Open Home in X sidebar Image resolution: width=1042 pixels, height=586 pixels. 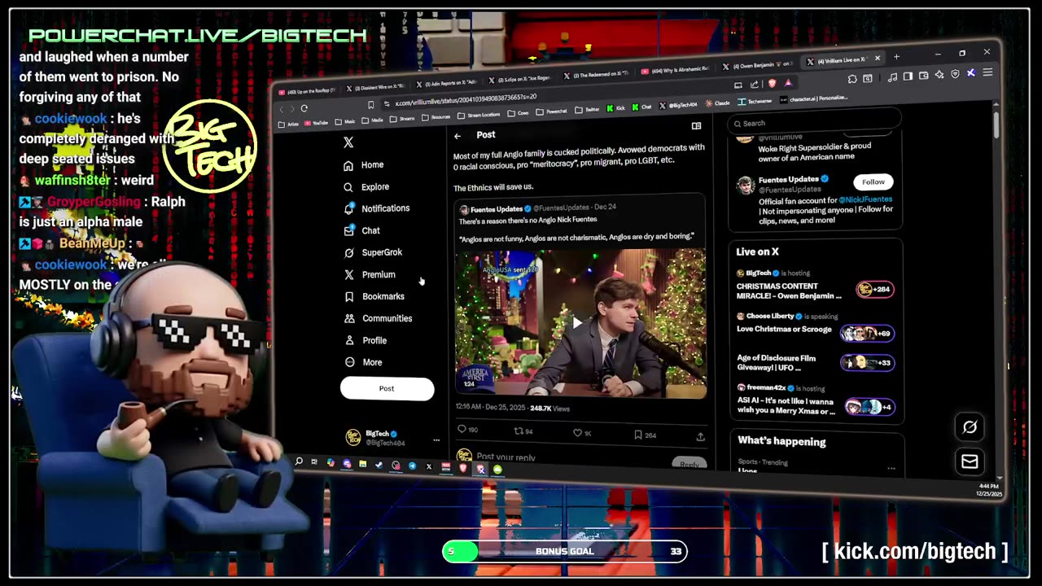pos(363,164)
